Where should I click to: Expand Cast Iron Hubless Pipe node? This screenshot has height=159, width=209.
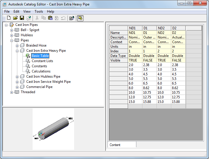(17, 77)
